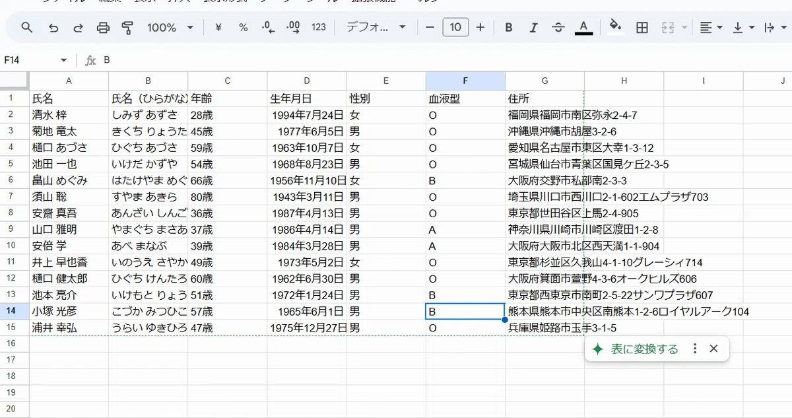Expand the name box dropdown arrow
792x418 pixels.
(x=63, y=60)
